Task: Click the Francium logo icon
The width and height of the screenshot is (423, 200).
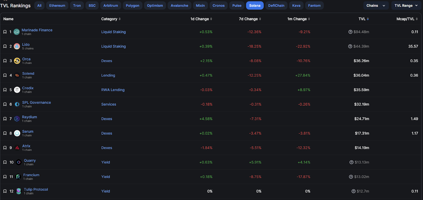Action: point(18,177)
